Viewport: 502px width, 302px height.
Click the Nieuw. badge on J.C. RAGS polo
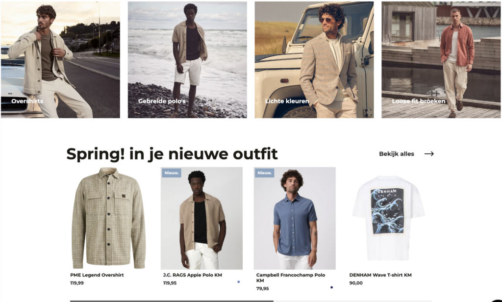point(172,173)
